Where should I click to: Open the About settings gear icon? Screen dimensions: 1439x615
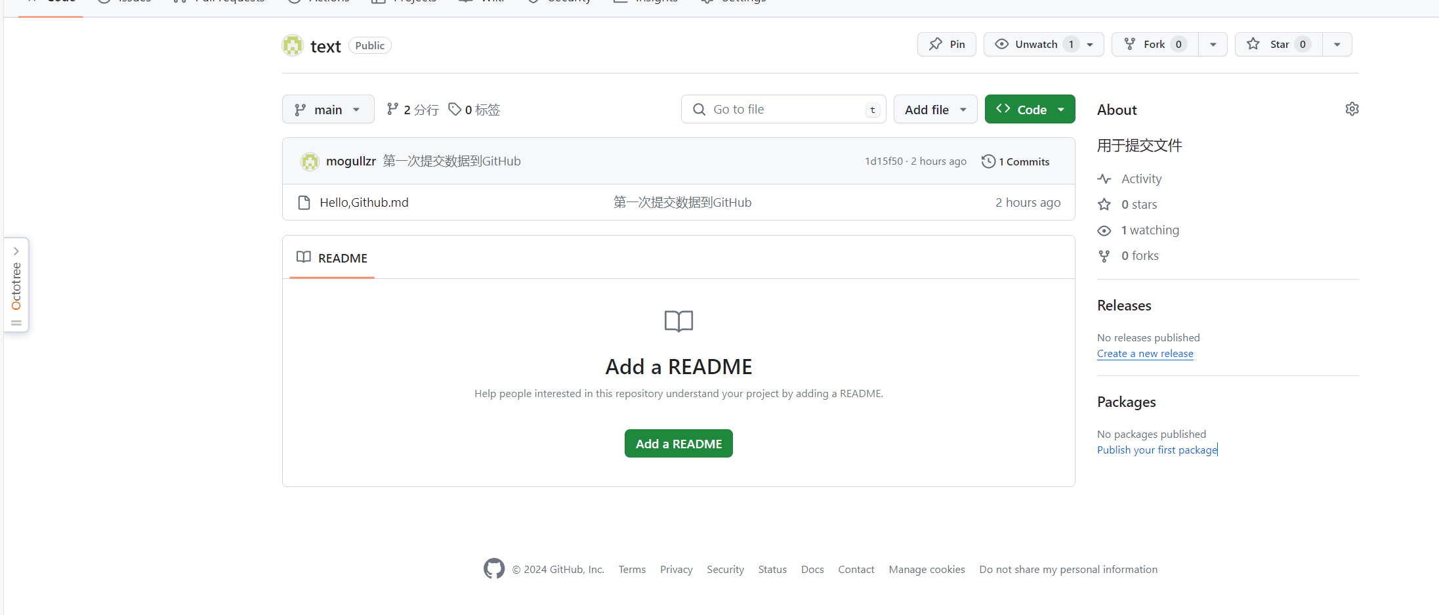1352,109
